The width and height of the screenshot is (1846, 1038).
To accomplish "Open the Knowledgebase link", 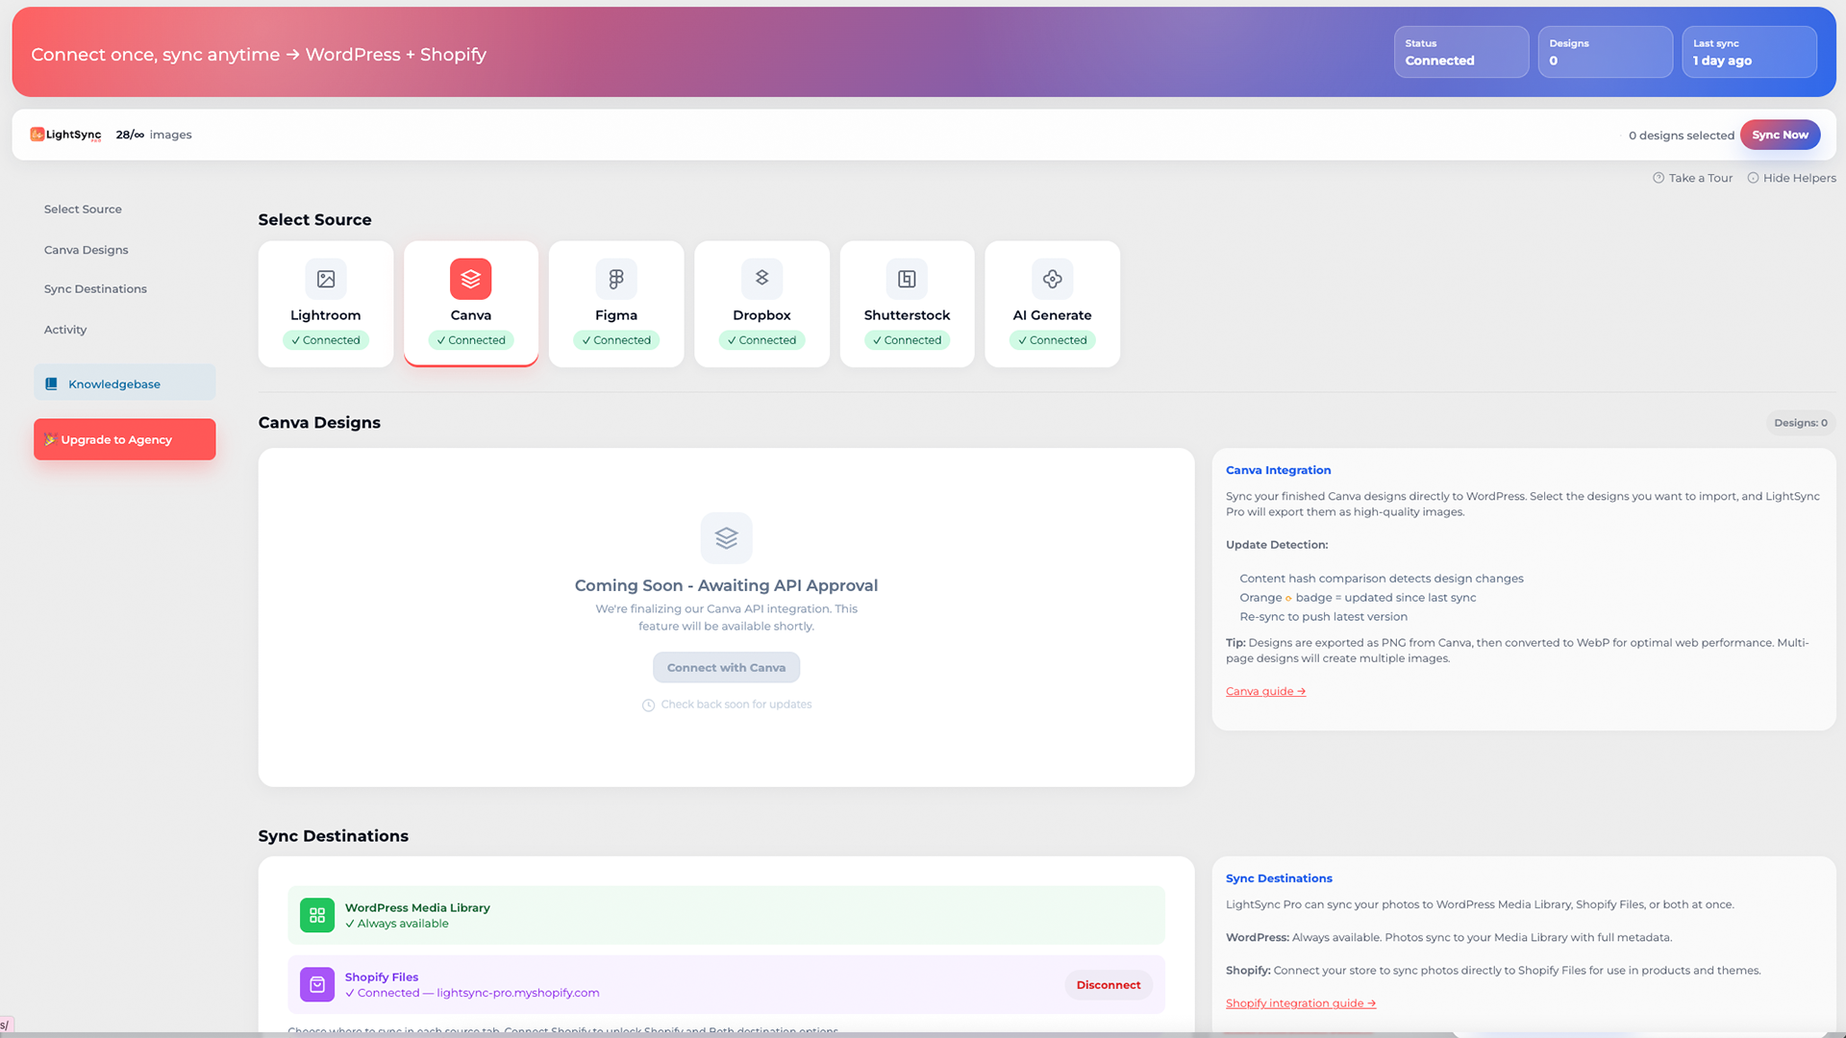I will click(125, 383).
